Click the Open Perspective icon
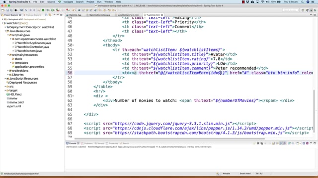Image resolution: width=318 pixels, height=178 pixels. [x=303, y=10]
